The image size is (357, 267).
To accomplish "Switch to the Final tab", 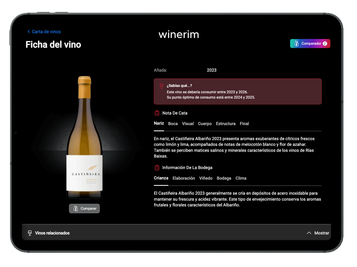I will point(244,124).
